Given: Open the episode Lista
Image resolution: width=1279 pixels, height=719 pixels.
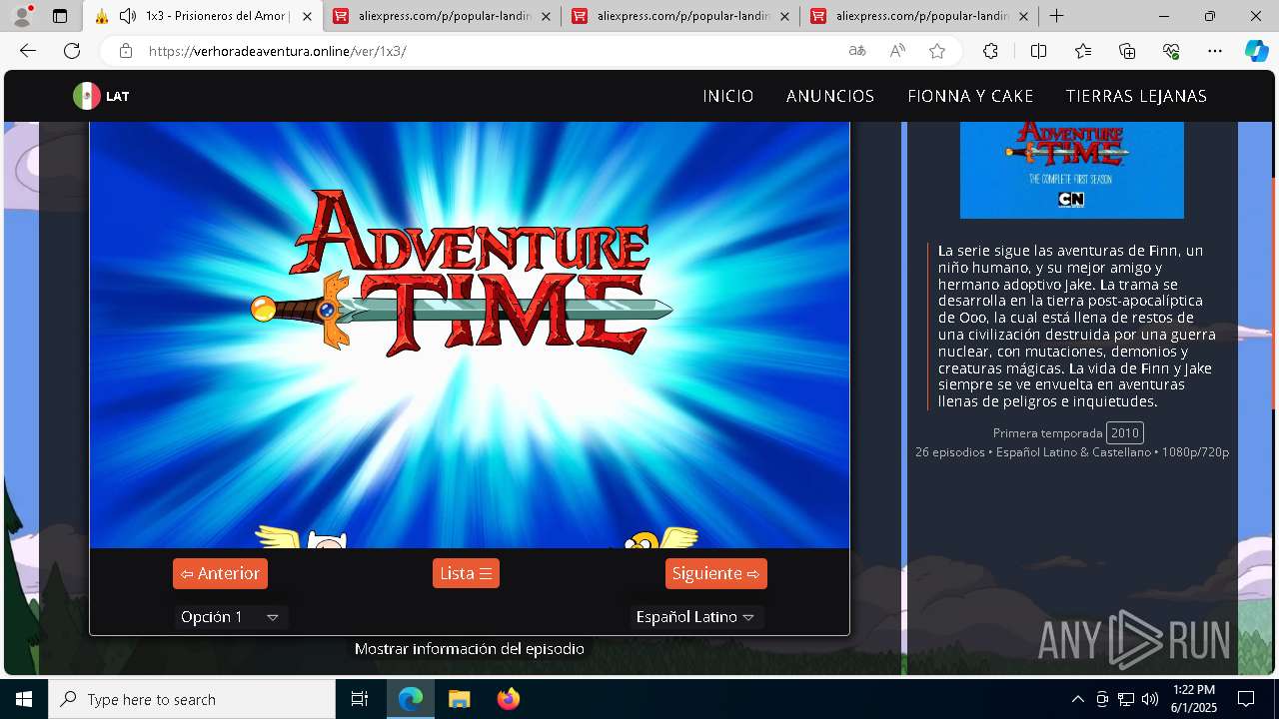Looking at the screenshot, I should [466, 573].
